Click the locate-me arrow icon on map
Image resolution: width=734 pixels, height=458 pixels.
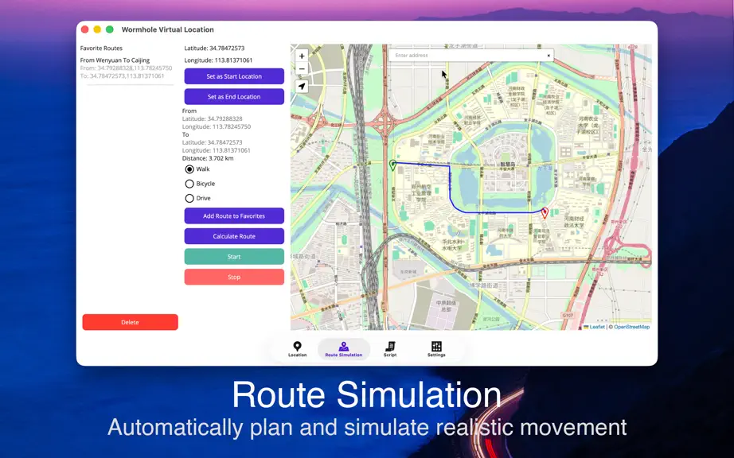(x=302, y=87)
